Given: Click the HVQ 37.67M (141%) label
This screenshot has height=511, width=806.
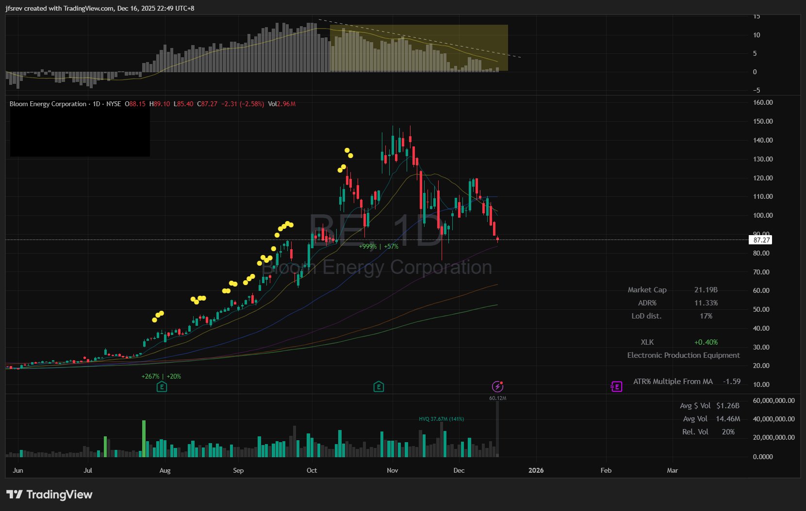Looking at the screenshot, I should click(442, 419).
